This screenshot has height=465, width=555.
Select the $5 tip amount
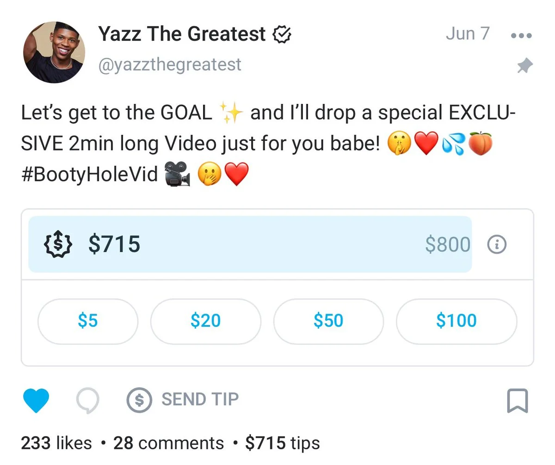(x=88, y=321)
